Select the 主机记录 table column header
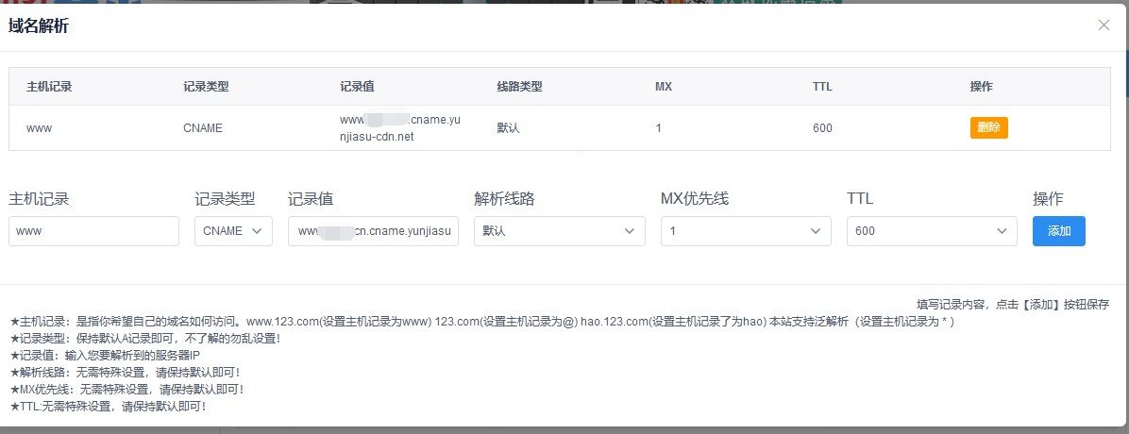Screen dimensions: 1129x434 (x=49, y=87)
